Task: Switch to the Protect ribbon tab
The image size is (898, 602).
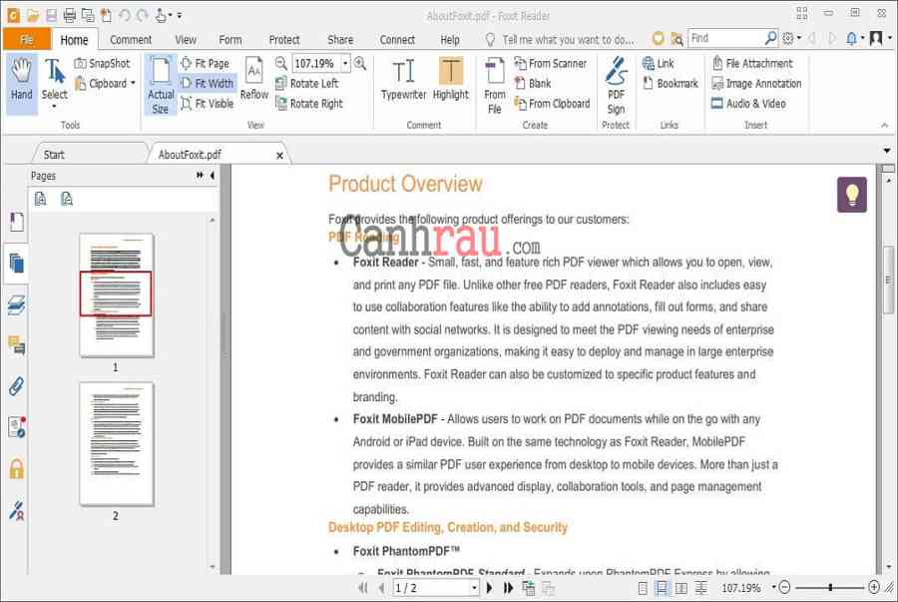Action: click(284, 40)
